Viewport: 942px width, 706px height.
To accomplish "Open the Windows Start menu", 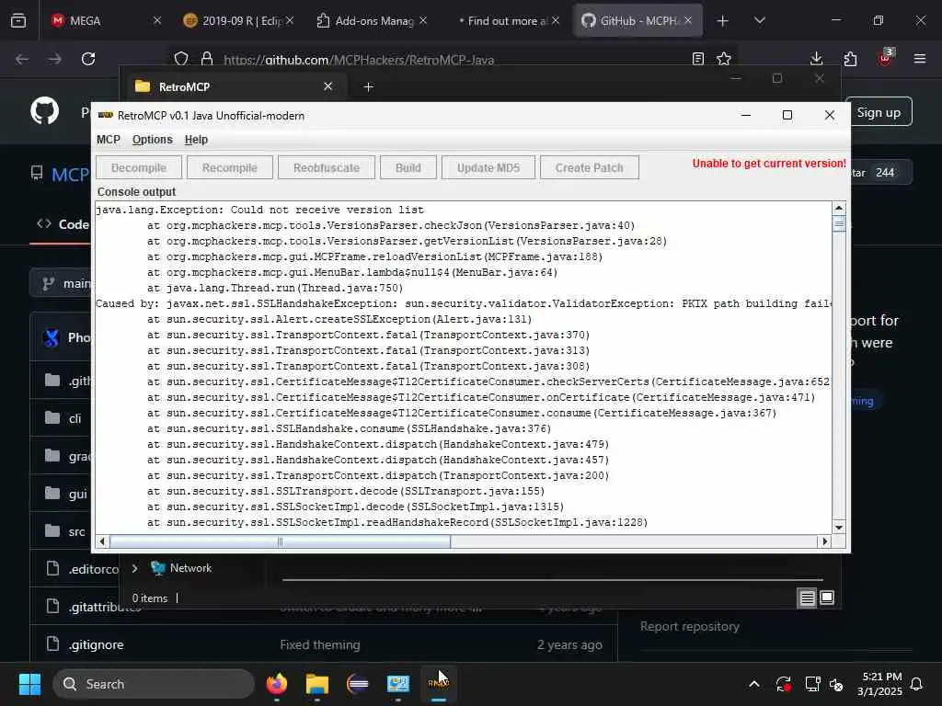I will coord(29,684).
